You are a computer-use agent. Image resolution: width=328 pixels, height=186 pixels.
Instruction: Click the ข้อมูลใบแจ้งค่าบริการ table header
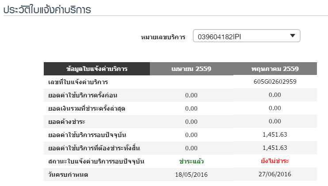(x=96, y=69)
